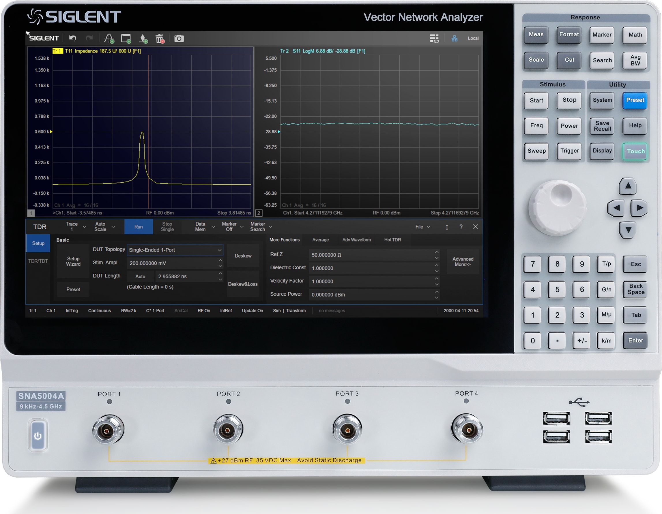This screenshot has height=514, width=662.
Task: Open the More Functions tab
Action: pos(284,240)
